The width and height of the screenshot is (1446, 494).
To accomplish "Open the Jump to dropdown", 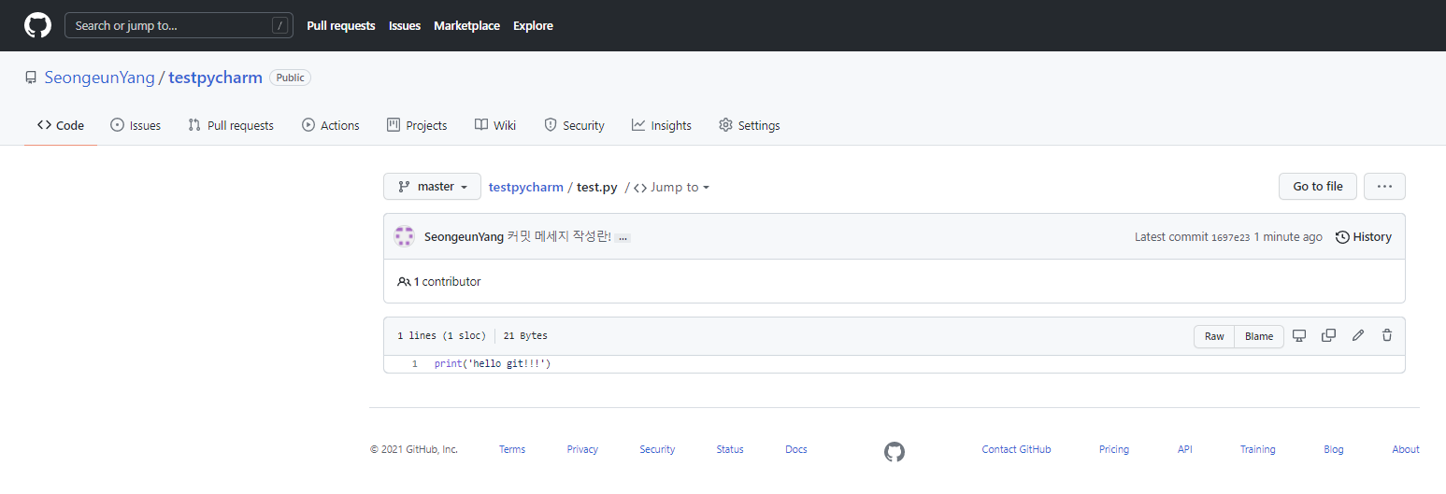I will (672, 187).
